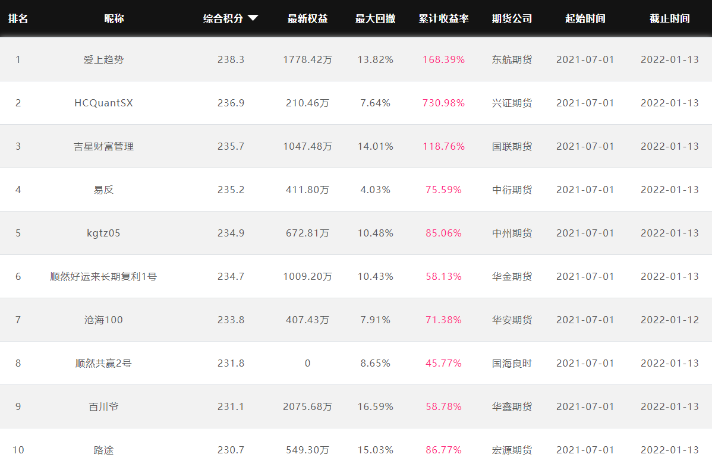This screenshot has width=712, height=470.
Task: Select cumulative return 58.78%
Action: (443, 406)
